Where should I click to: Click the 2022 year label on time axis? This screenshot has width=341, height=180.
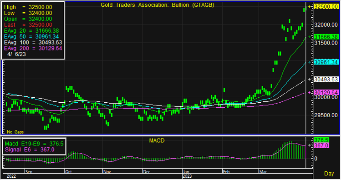[x=11, y=176]
